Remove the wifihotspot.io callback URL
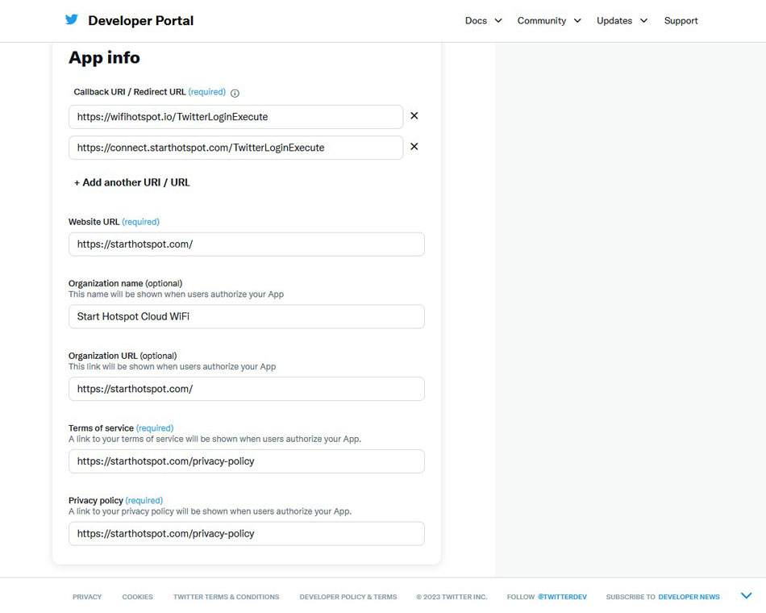The width and height of the screenshot is (766, 613). [414, 116]
